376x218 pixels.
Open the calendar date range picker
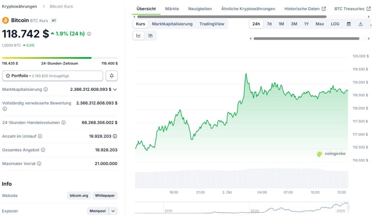[349, 24]
